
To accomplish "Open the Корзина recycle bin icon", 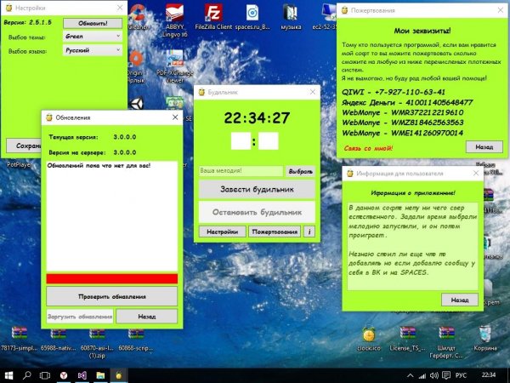I will tap(485, 334).
